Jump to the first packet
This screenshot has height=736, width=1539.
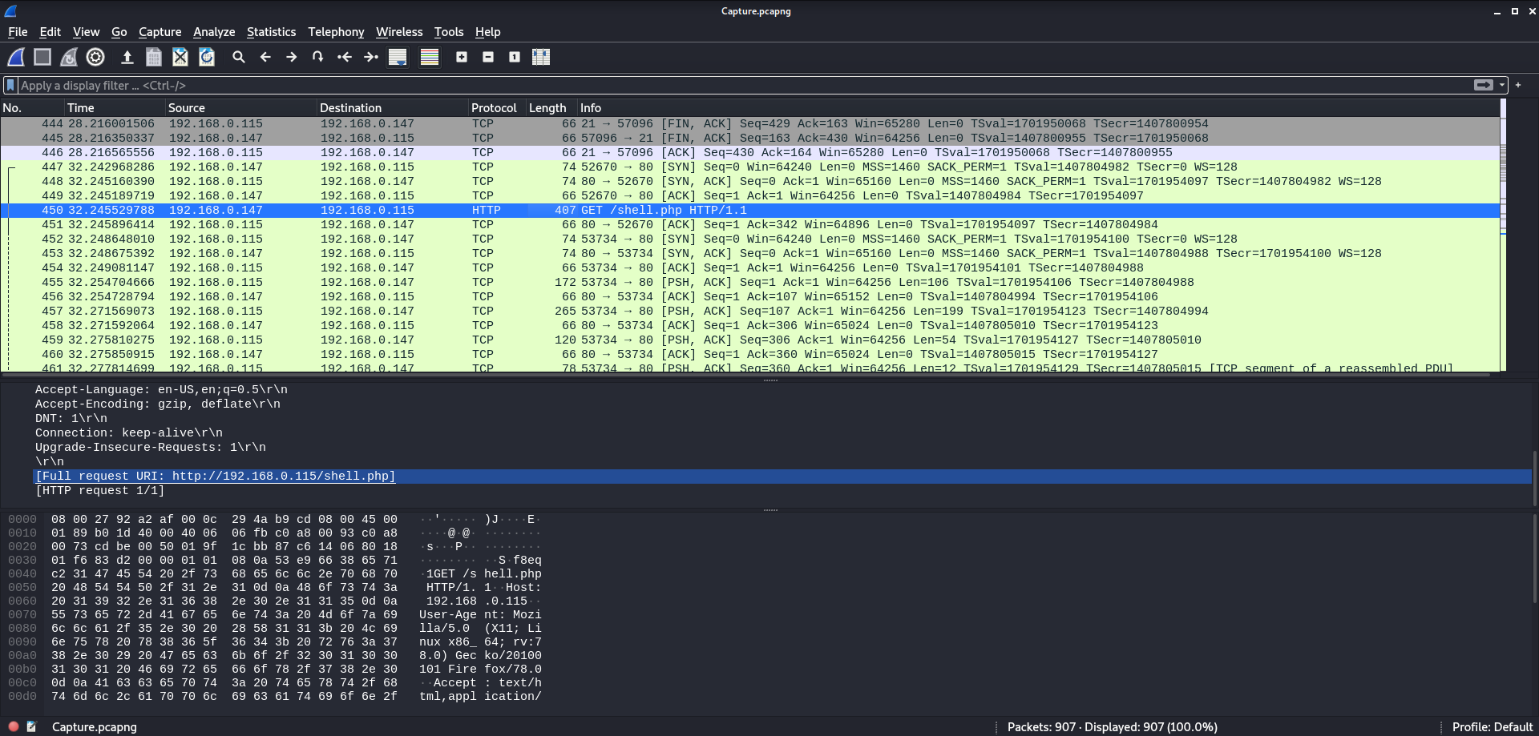pyautogui.click(x=345, y=57)
